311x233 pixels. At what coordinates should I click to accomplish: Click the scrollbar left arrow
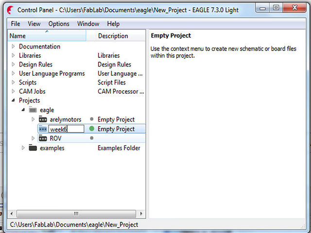coord(12,214)
